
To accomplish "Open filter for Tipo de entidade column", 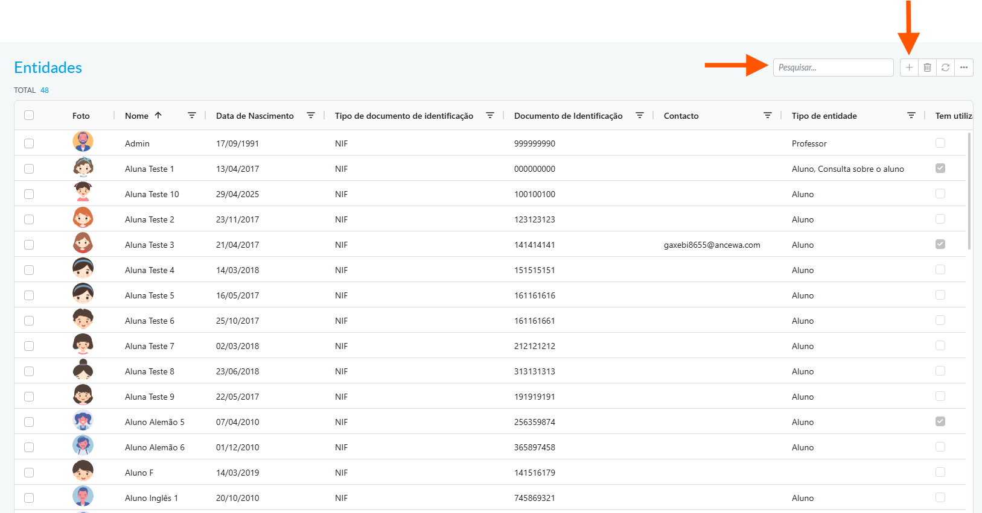I will click(911, 115).
